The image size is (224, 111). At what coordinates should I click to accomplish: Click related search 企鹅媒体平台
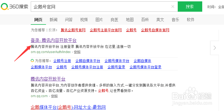pyautogui.click(x=41, y=67)
